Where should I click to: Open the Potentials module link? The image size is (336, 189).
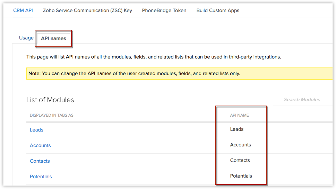coord(41,177)
